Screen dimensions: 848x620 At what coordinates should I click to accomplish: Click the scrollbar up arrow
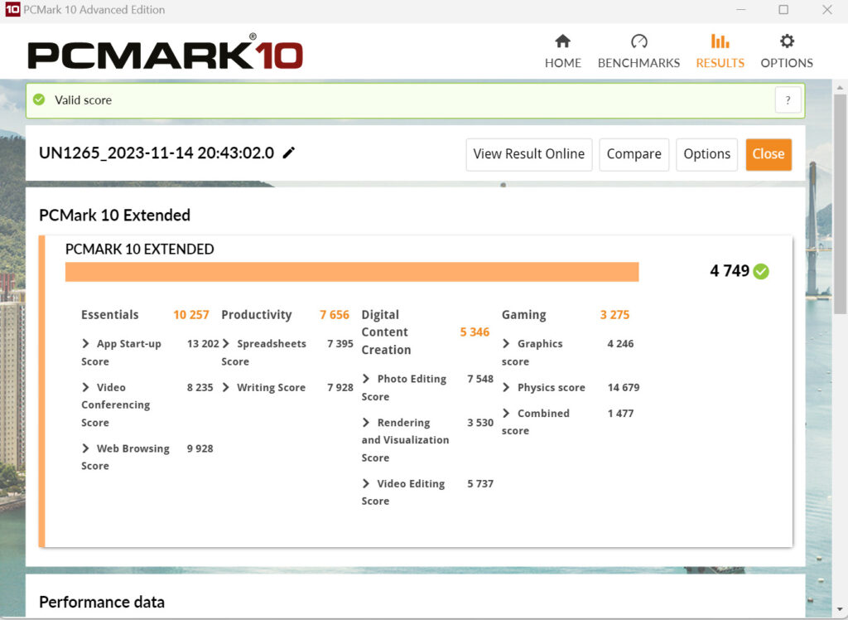[840, 87]
